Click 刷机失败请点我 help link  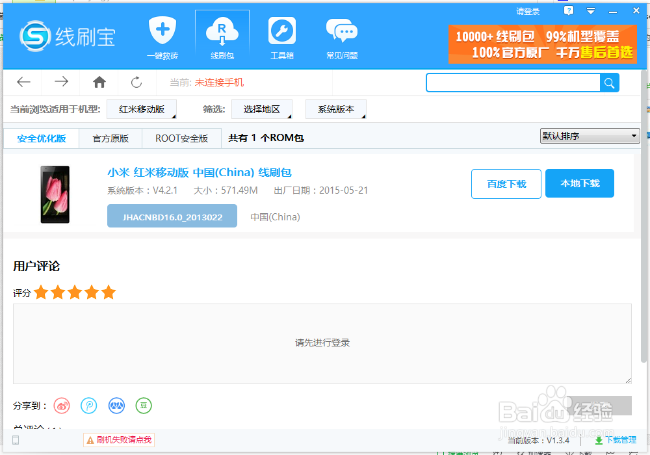pos(119,440)
